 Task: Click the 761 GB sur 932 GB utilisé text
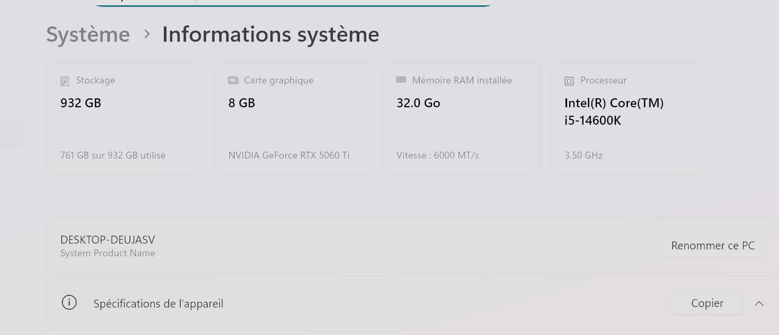[113, 155]
